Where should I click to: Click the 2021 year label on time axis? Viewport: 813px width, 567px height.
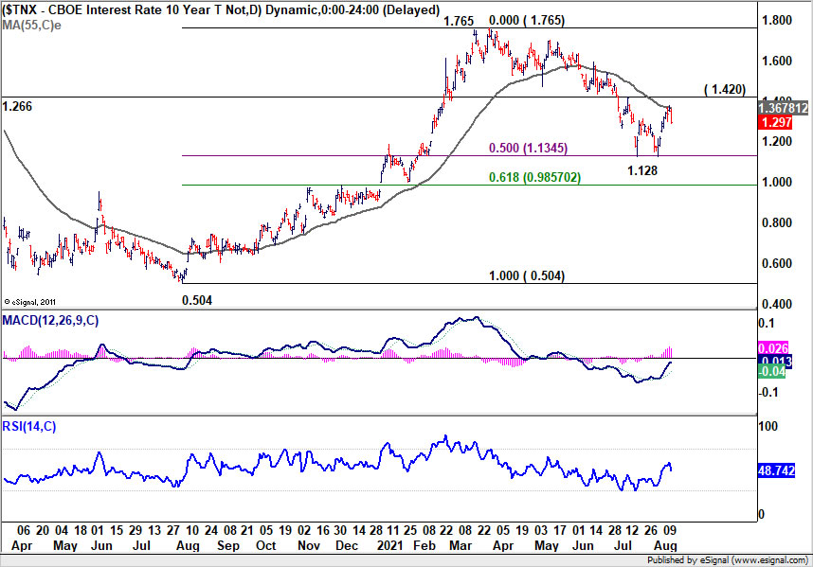click(389, 546)
